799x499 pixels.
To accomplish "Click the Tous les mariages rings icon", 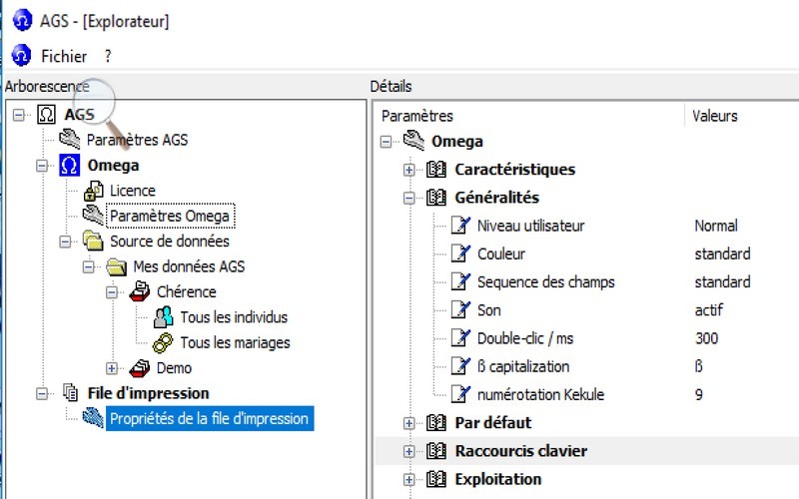I will click(x=163, y=342).
